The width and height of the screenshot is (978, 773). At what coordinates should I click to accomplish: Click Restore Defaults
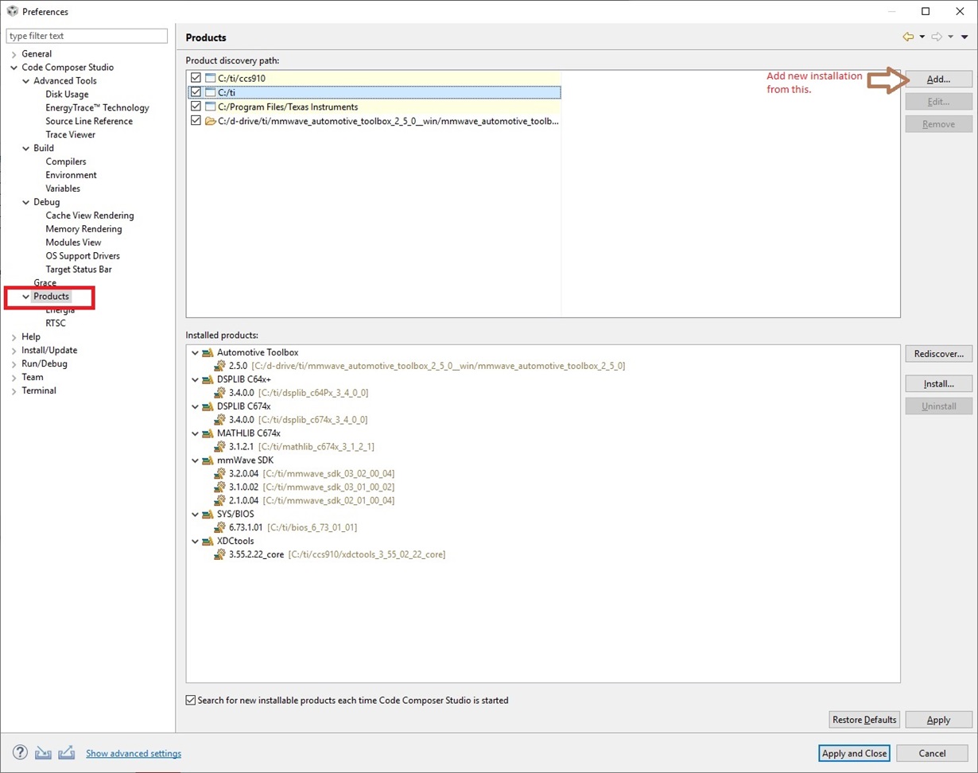(x=864, y=720)
